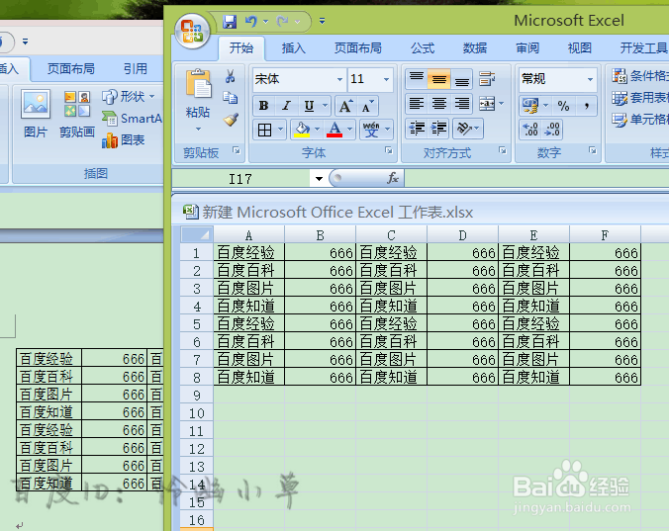This screenshot has height=531, width=669.
Task: Align cell text left
Action: 417,104
